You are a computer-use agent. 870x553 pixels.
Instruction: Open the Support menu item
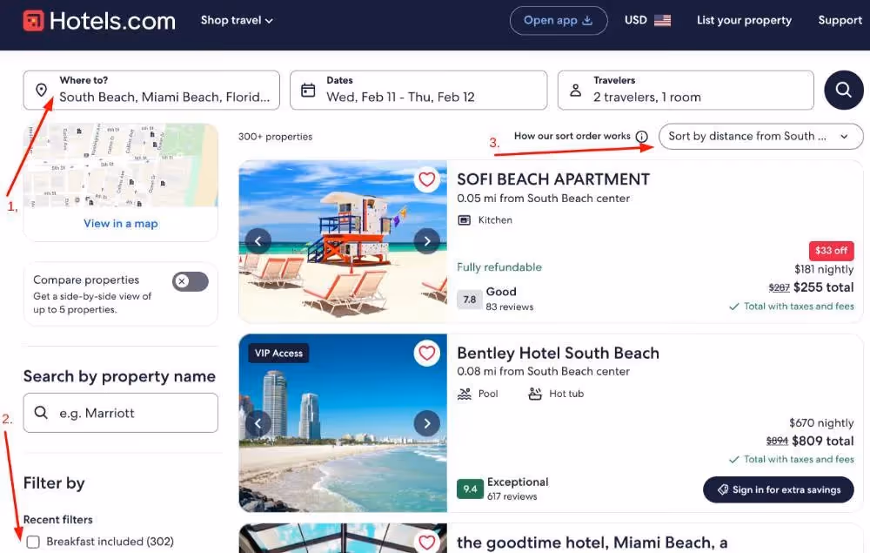[840, 21]
